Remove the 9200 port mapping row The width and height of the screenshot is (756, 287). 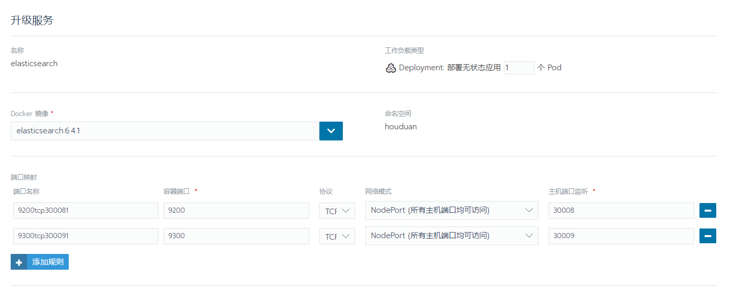point(708,210)
